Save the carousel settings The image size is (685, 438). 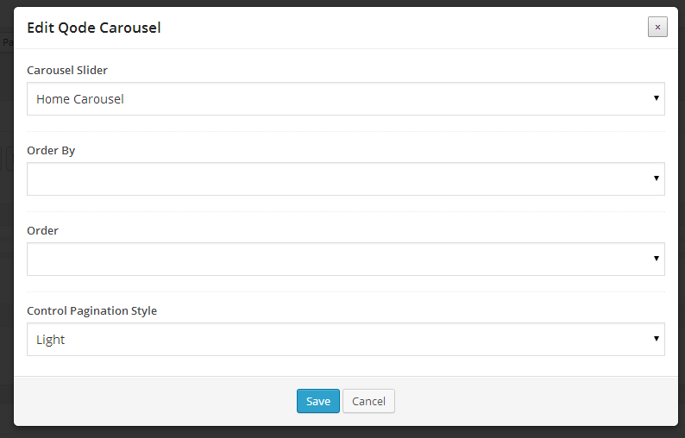click(x=317, y=401)
